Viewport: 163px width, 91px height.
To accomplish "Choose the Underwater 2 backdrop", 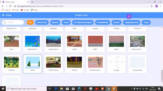I will [53, 43].
